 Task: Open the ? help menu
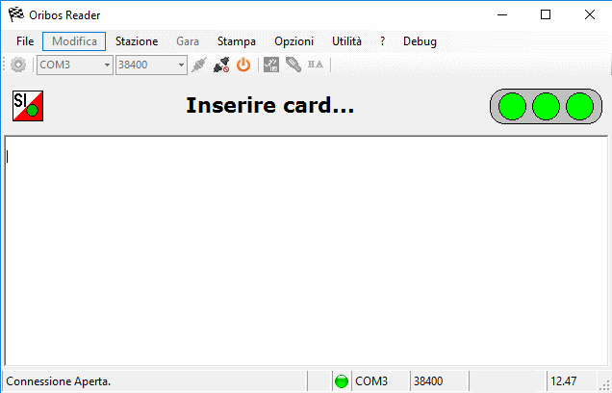click(x=383, y=41)
